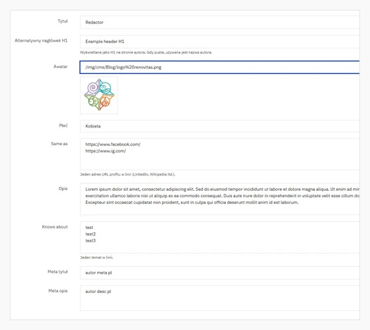Click inside the Opis description textarea

(219, 199)
